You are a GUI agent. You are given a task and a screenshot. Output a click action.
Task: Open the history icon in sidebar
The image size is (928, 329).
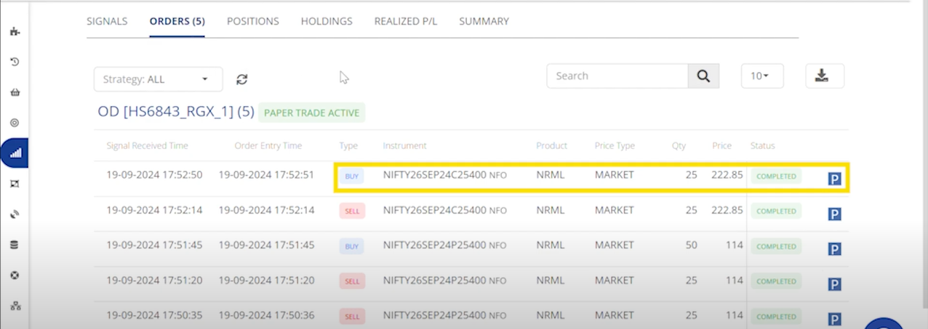point(15,62)
